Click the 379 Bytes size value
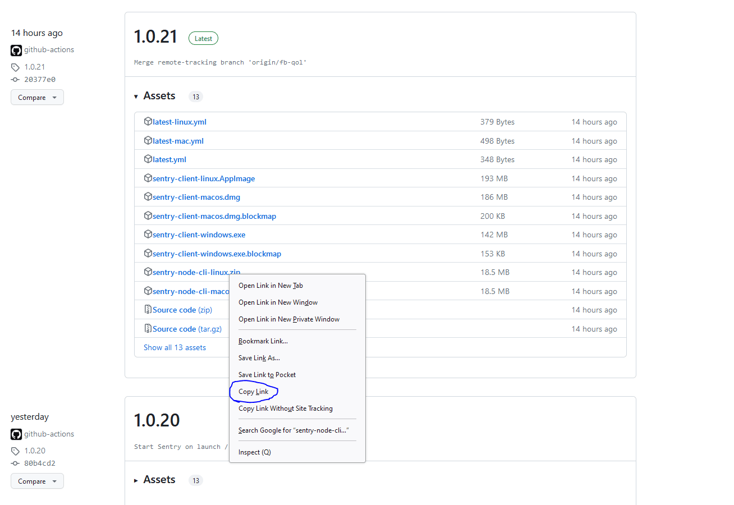 pyautogui.click(x=497, y=122)
